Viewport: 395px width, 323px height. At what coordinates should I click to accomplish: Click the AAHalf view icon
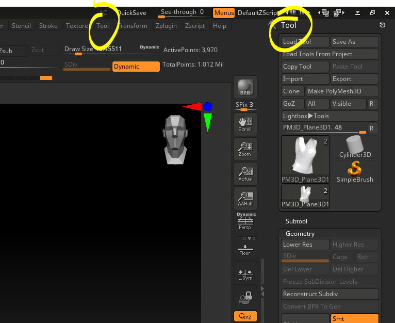tap(245, 199)
